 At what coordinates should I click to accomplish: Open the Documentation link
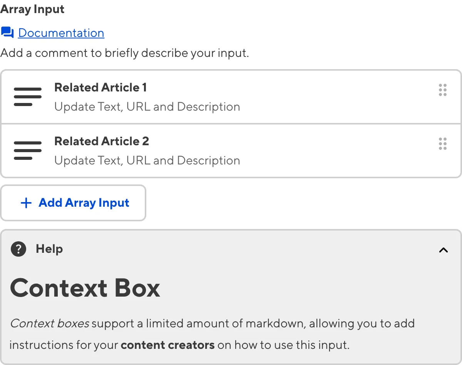coord(61,33)
